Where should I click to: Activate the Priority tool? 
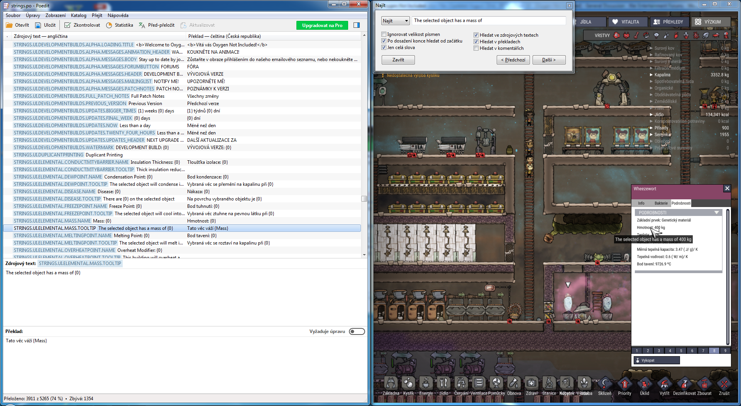[x=624, y=384]
